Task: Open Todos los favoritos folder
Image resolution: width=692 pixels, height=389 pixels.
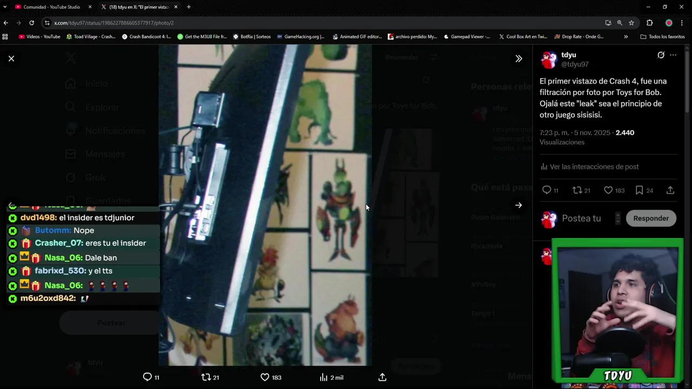Action: 662,37
